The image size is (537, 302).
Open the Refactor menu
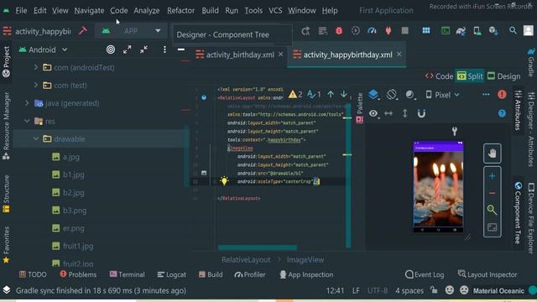(181, 11)
